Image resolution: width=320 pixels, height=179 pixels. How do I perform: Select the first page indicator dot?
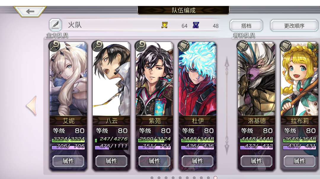[152, 178]
